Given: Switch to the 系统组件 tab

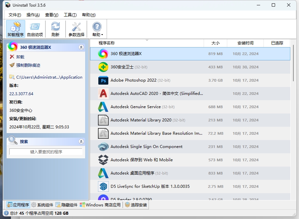Looking at the screenshot, I should [42, 205].
